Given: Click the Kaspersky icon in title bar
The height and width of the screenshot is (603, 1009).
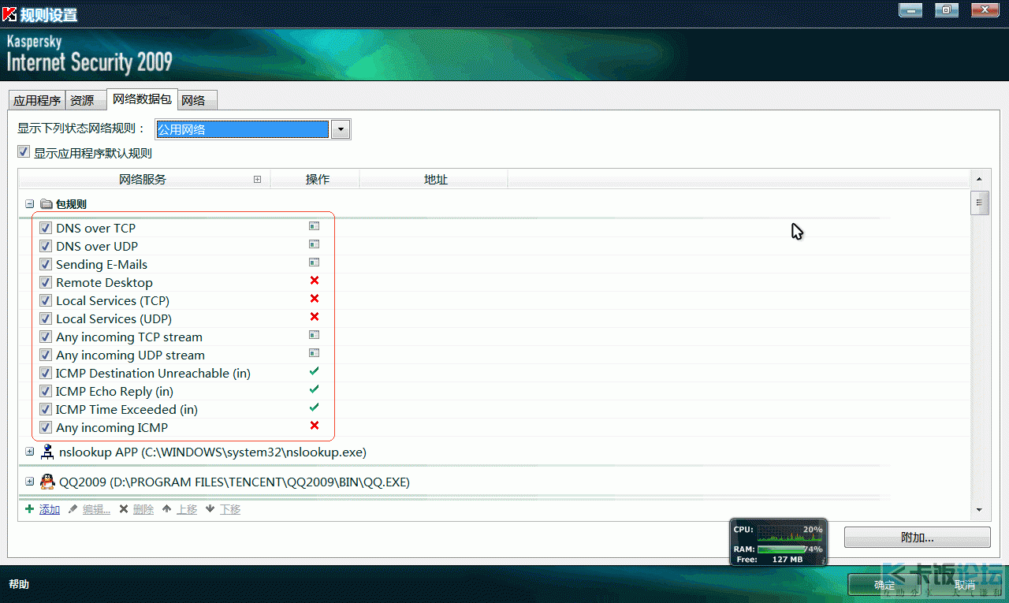Looking at the screenshot, I should point(9,14).
